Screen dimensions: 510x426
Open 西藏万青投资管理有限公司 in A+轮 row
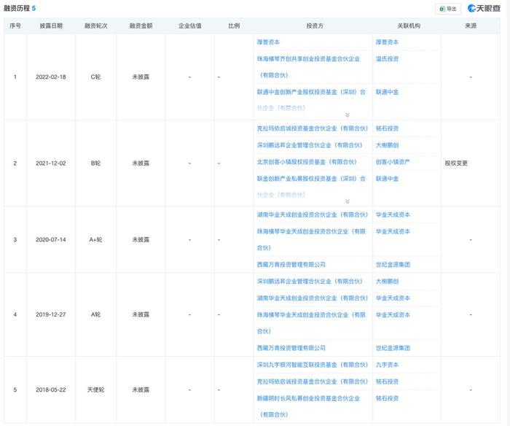[291, 265]
